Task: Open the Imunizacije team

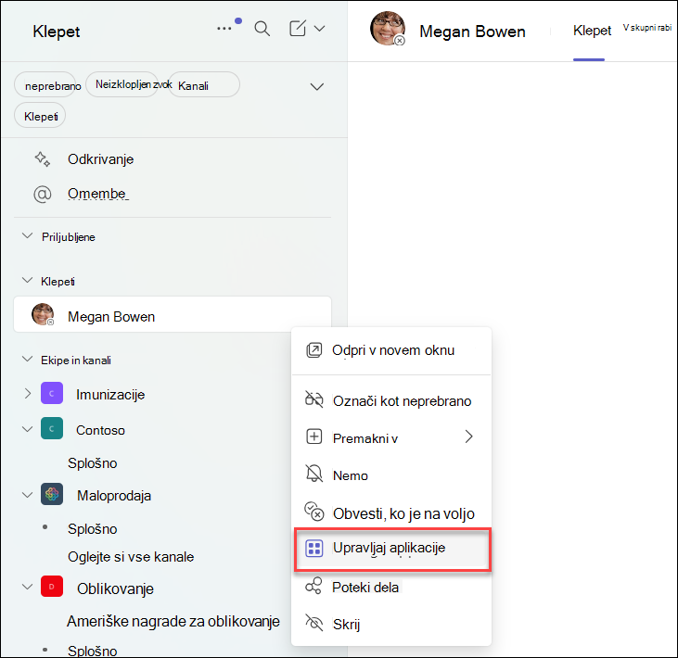Action: click(110, 395)
